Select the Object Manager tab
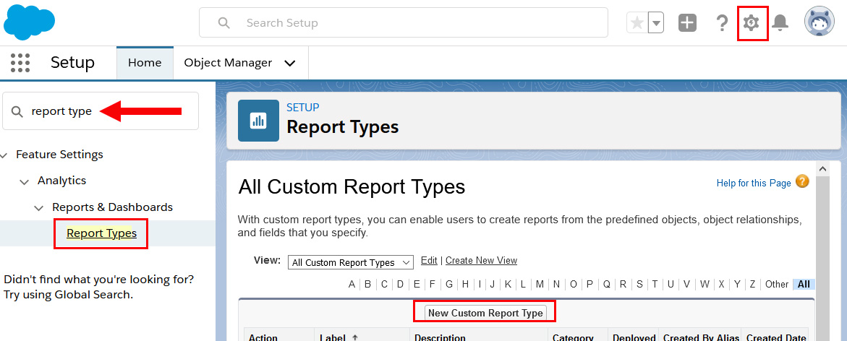Screen dimensions: 847x341 point(228,63)
